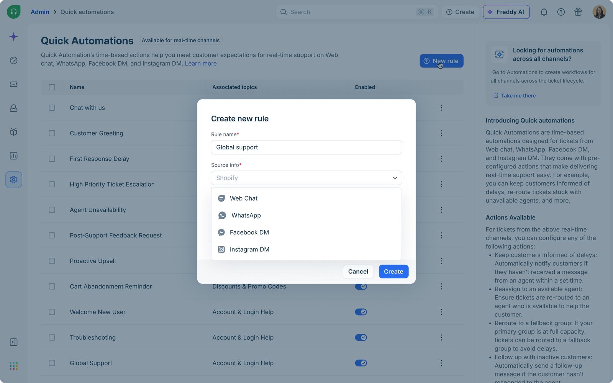This screenshot has height=383, width=613.
Task: Follow the Take me there link
Action: (x=515, y=96)
